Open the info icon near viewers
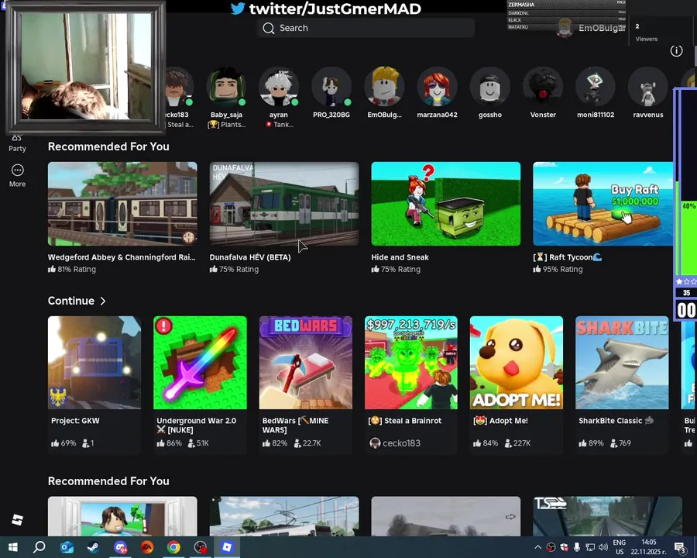Viewport: 697px width, 558px height. click(676, 50)
